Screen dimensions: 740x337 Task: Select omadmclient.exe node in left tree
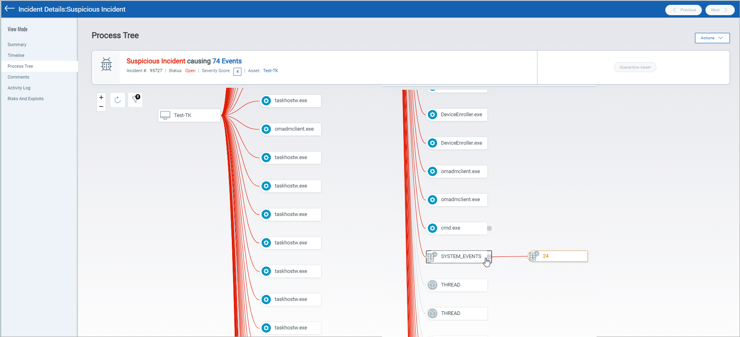click(290, 129)
